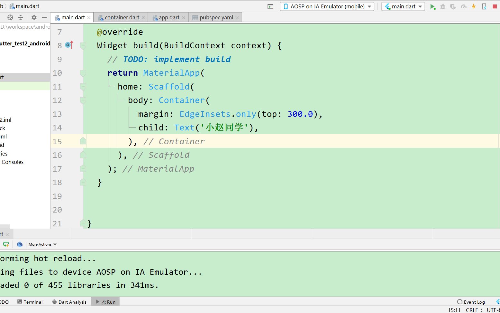This screenshot has width=500, height=313.
Task: Fold the Container block at line 12
Action: pyautogui.click(x=83, y=100)
